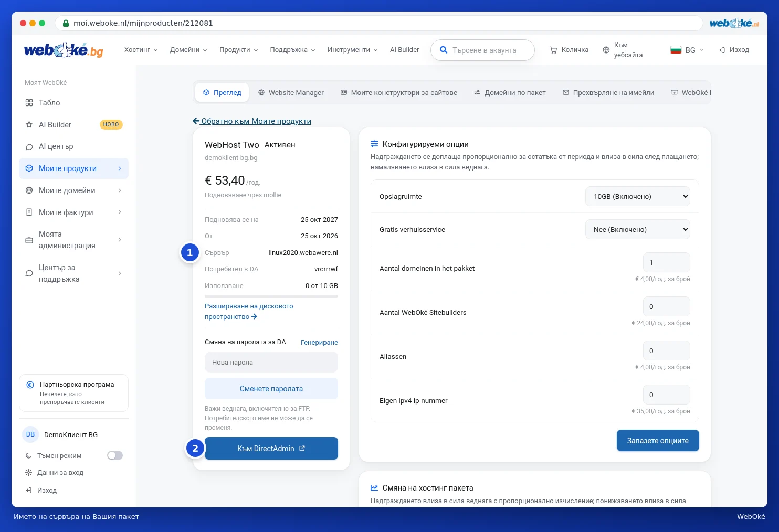779x532 pixels.
Task: Expand Моята администрация sidebar chevron
Action: [120, 240]
